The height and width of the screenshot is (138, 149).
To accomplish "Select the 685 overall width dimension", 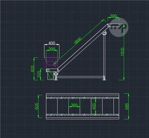I will tap(127, 106).
